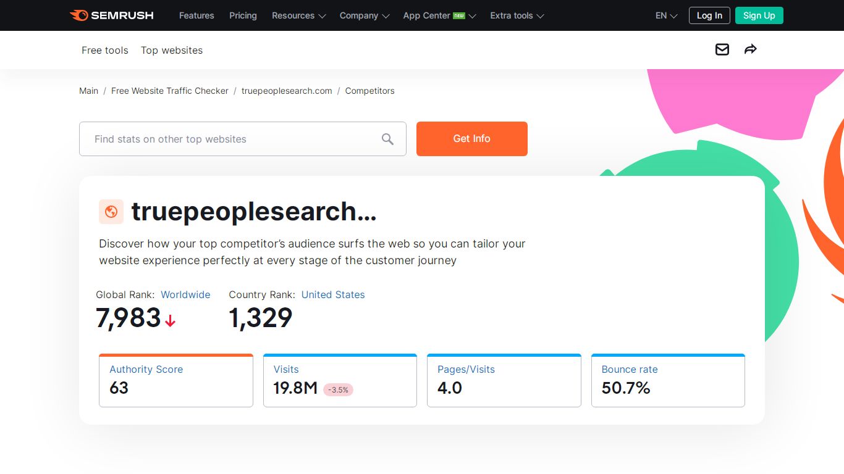Viewport: 844px width, 474px height.
Task: Expand the Resources dropdown
Action: coord(298,15)
